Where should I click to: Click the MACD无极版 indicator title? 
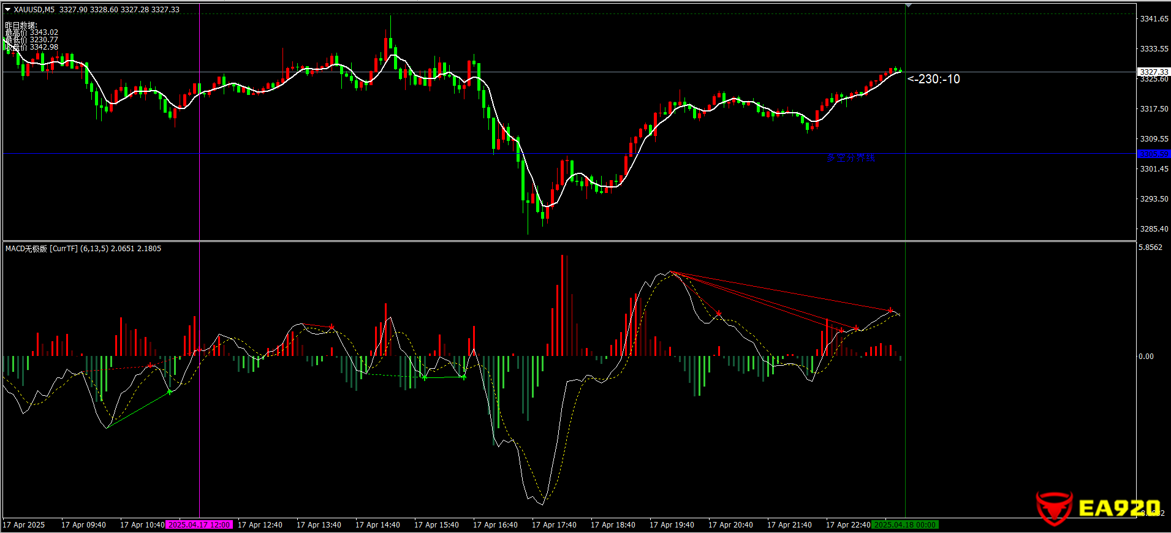point(42,249)
